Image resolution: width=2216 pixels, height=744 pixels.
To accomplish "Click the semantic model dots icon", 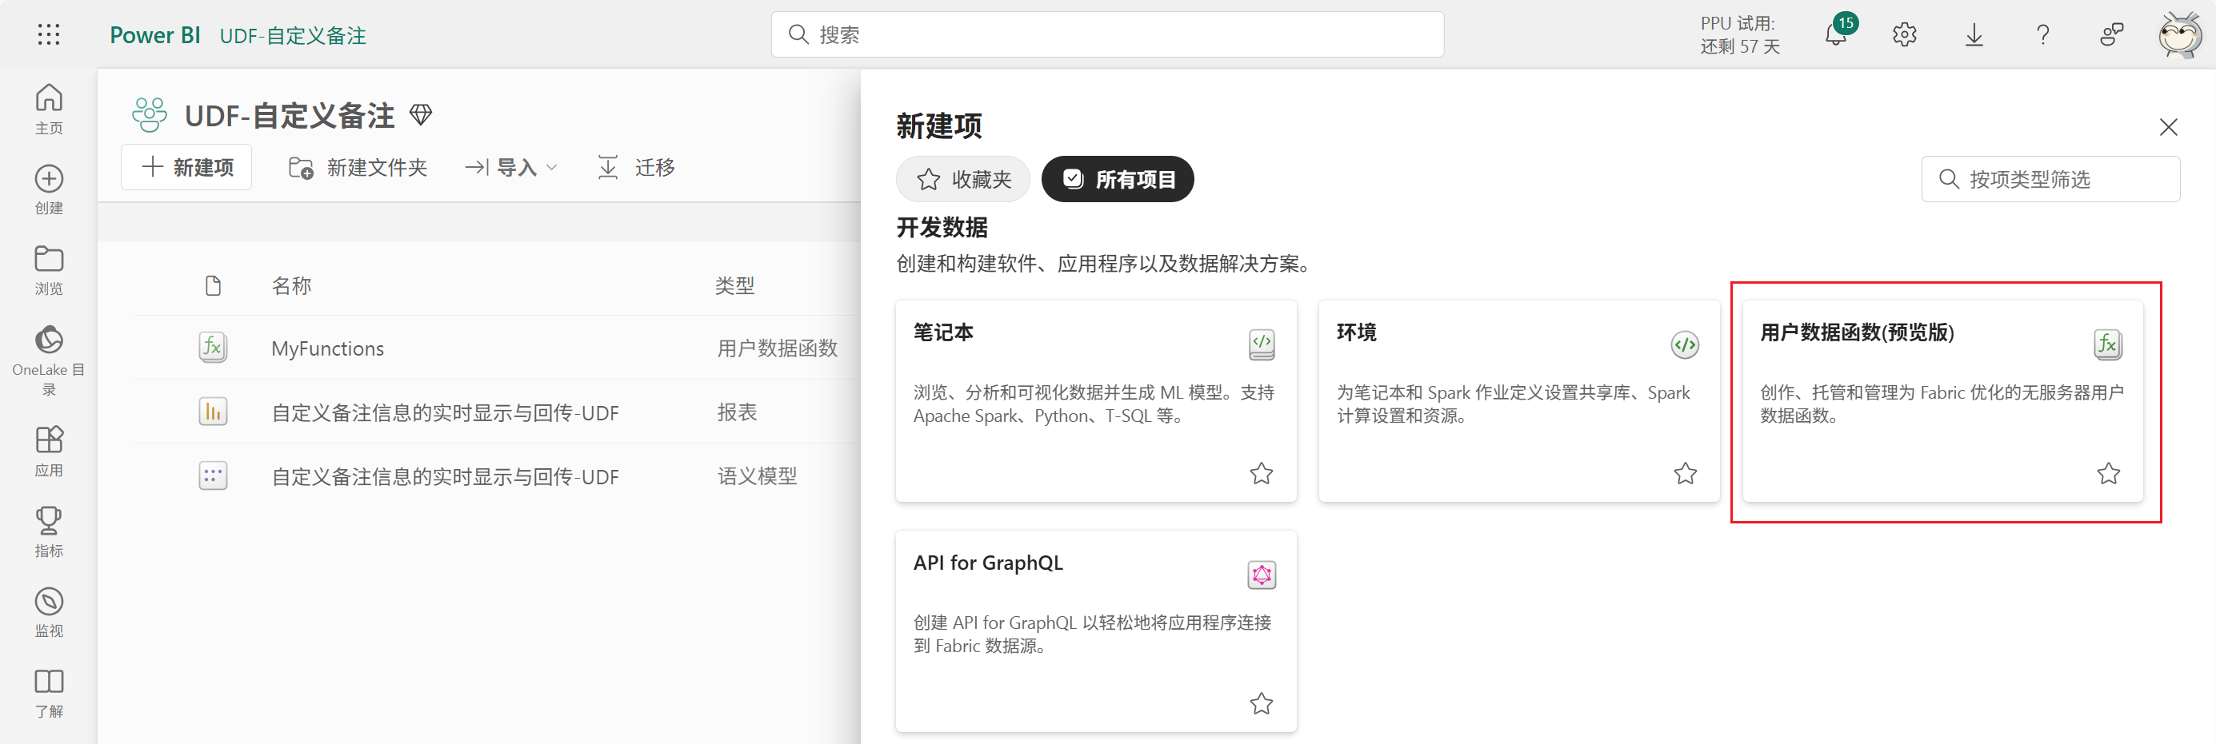I will pyautogui.click(x=213, y=475).
